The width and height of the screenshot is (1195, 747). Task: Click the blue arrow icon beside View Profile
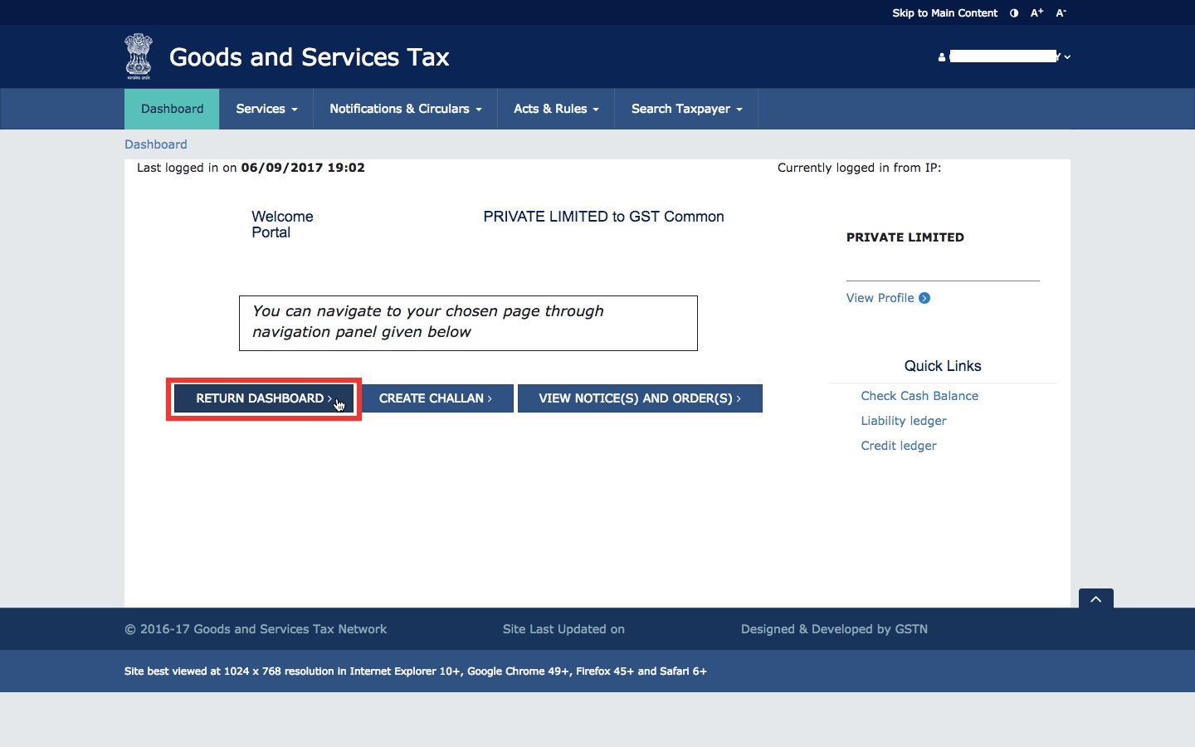click(x=924, y=298)
